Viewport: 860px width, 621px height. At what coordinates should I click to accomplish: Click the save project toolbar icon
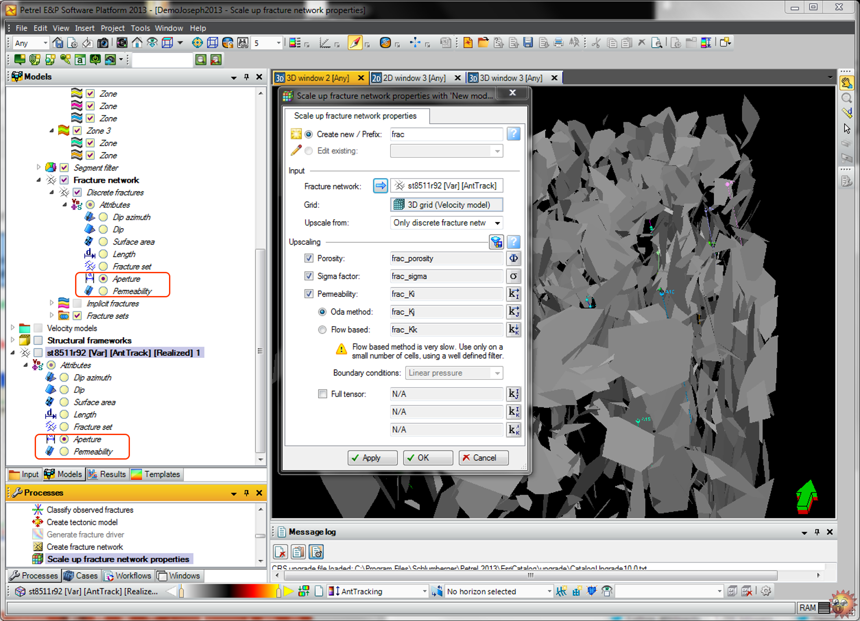pos(528,43)
